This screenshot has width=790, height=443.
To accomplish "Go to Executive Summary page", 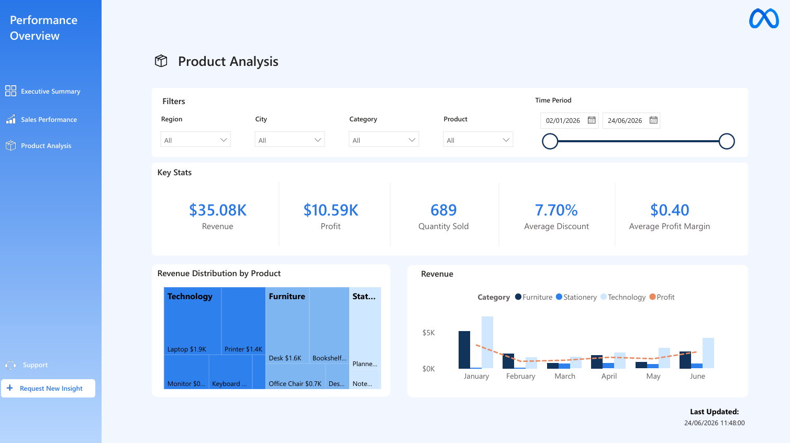I will click(x=51, y=91).
